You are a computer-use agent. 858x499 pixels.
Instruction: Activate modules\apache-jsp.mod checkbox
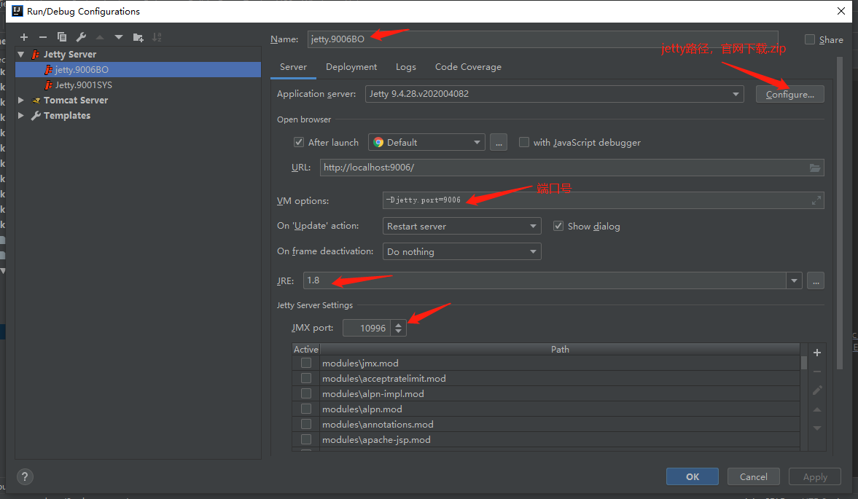click(x=306, y=439)
